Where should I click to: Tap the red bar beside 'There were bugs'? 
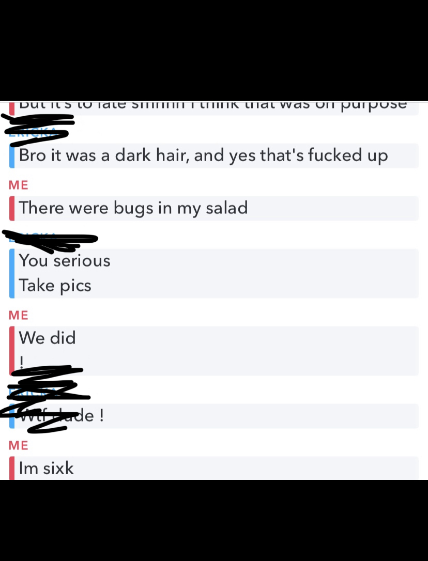[12, 208]
